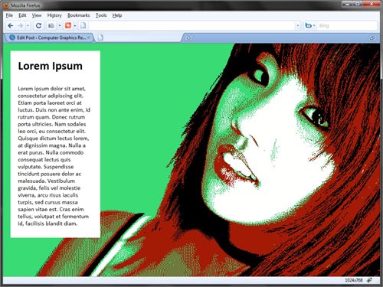Expand the dropdown beside the grey toolbar icon

59,26
